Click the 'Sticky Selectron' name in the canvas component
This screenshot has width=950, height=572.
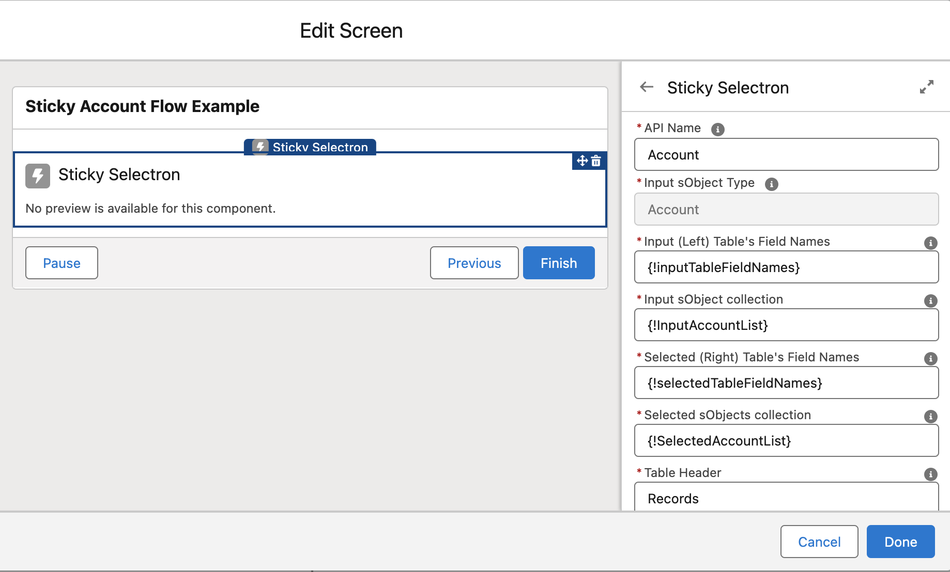click(119, 174)
